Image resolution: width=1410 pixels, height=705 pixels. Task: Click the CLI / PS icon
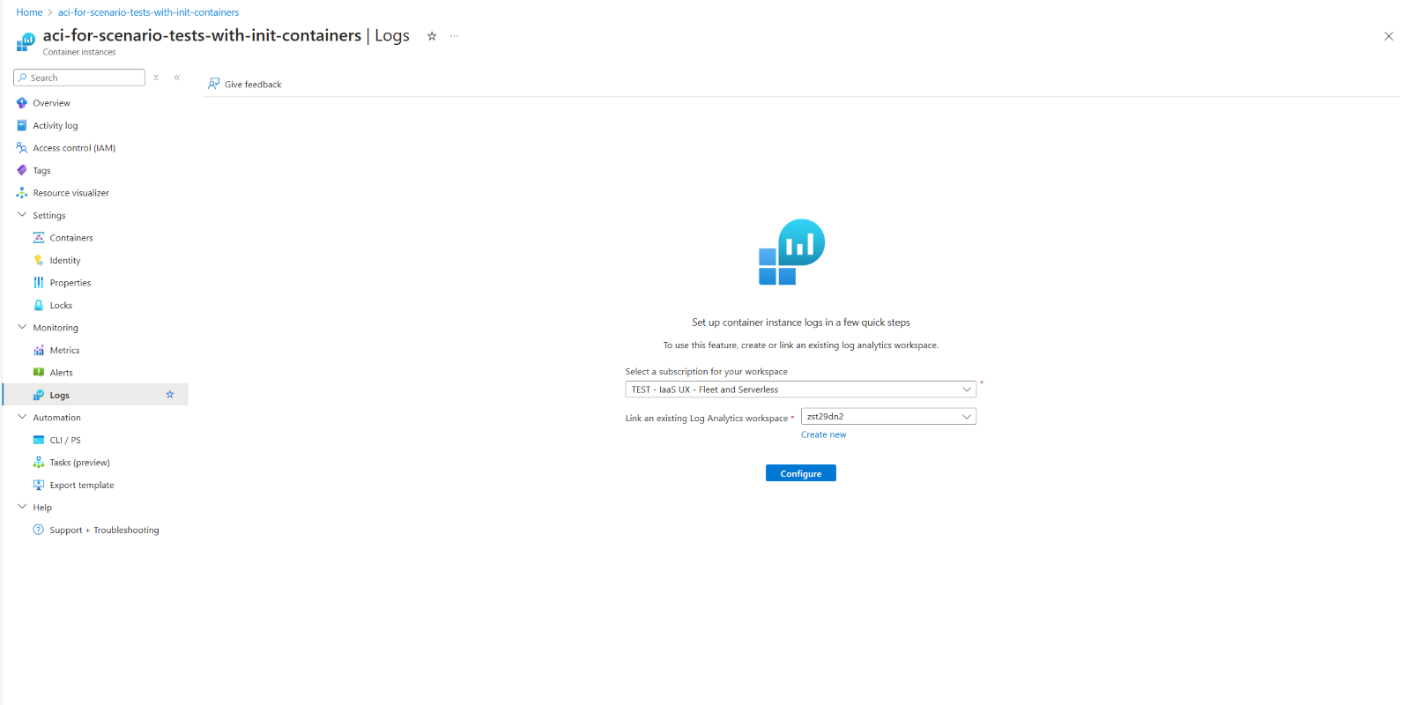39,440
